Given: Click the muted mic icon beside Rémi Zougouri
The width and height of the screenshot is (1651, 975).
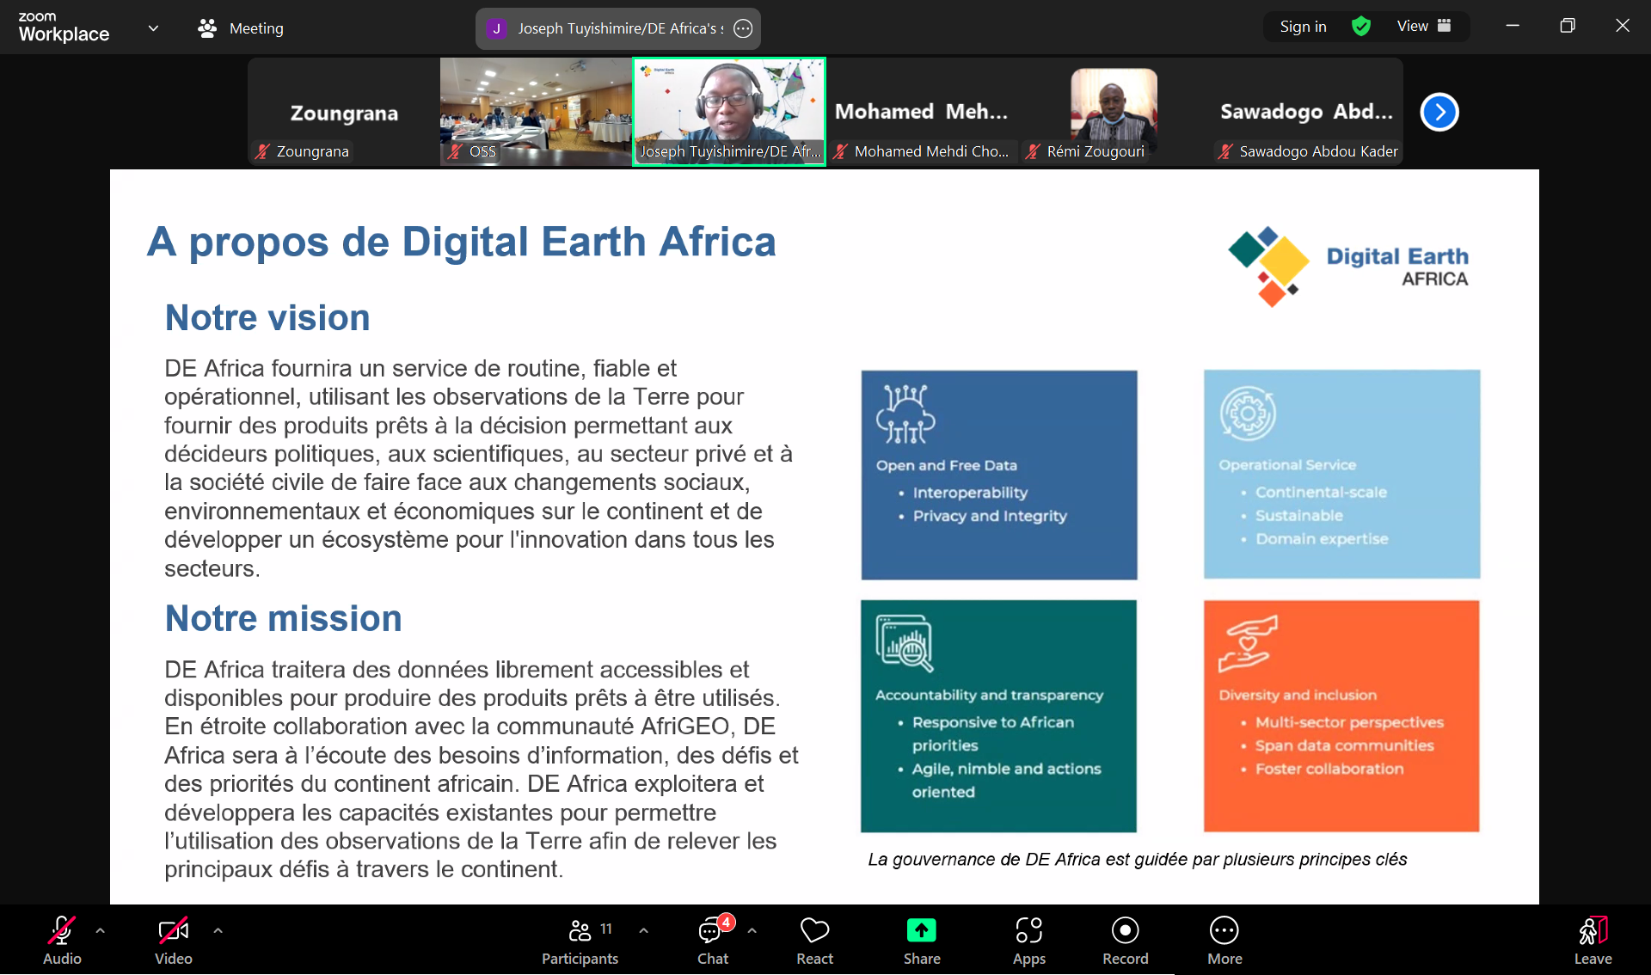Looking at the screenshot, I should tap(1034, 151).
